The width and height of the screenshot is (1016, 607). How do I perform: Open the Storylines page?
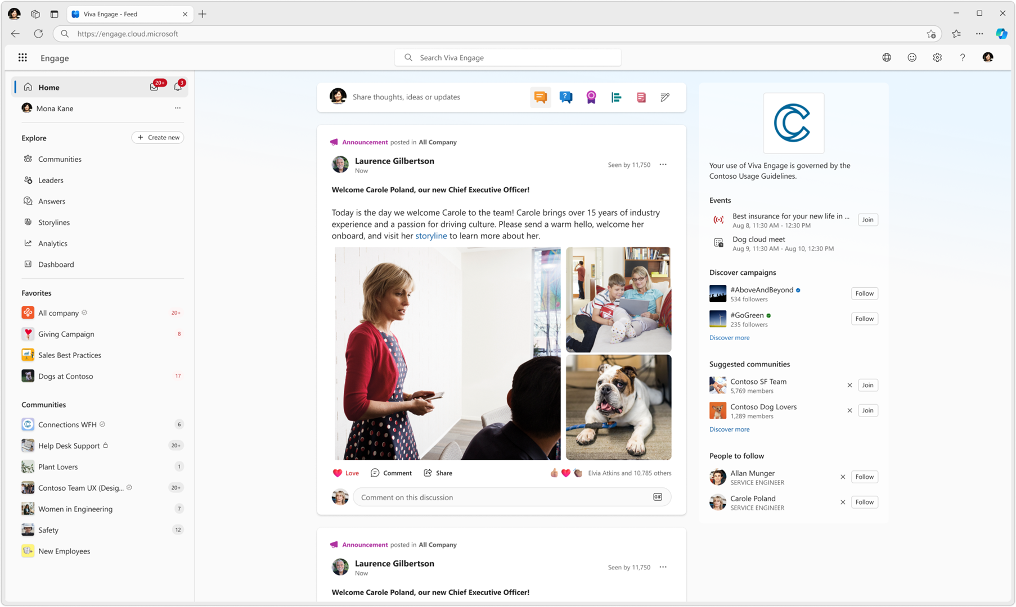coord(54,222)
